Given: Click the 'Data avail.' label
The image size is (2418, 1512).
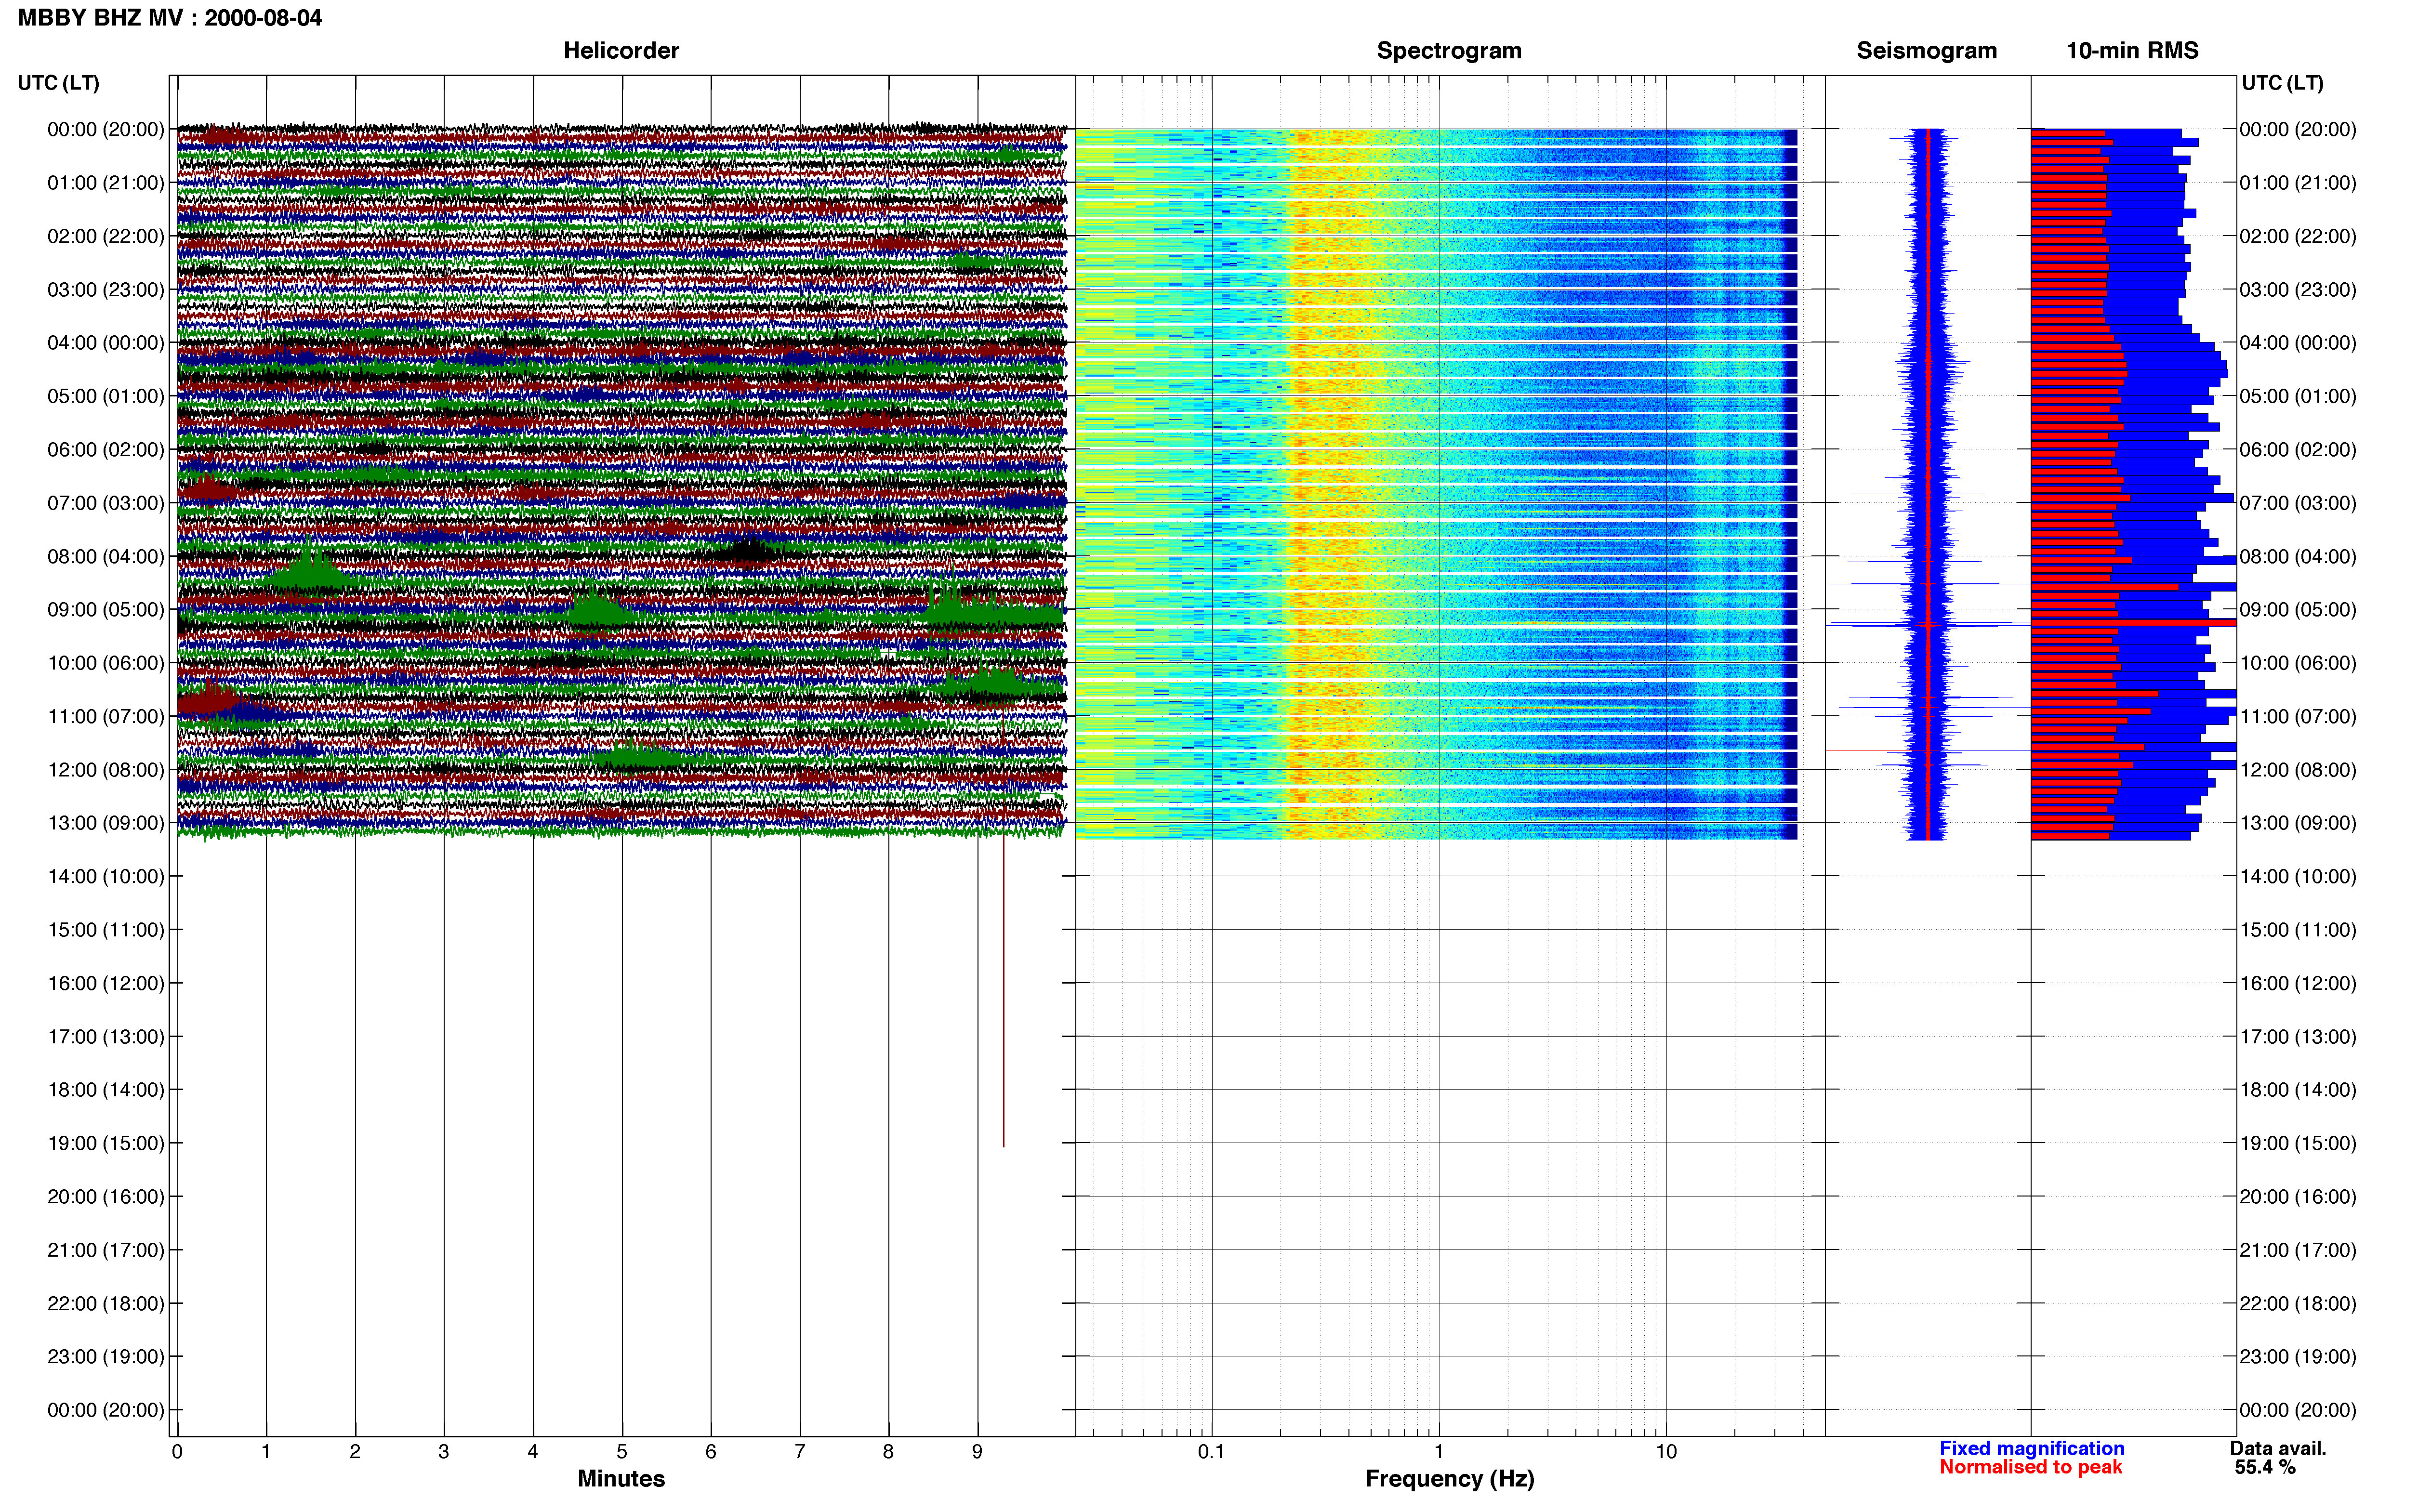Looking at the screenshot, I should pyautogui.click(x=2278, y=1448).
